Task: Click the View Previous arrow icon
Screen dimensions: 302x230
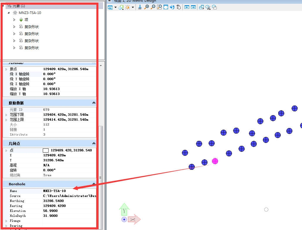Action: coord(187,7)
